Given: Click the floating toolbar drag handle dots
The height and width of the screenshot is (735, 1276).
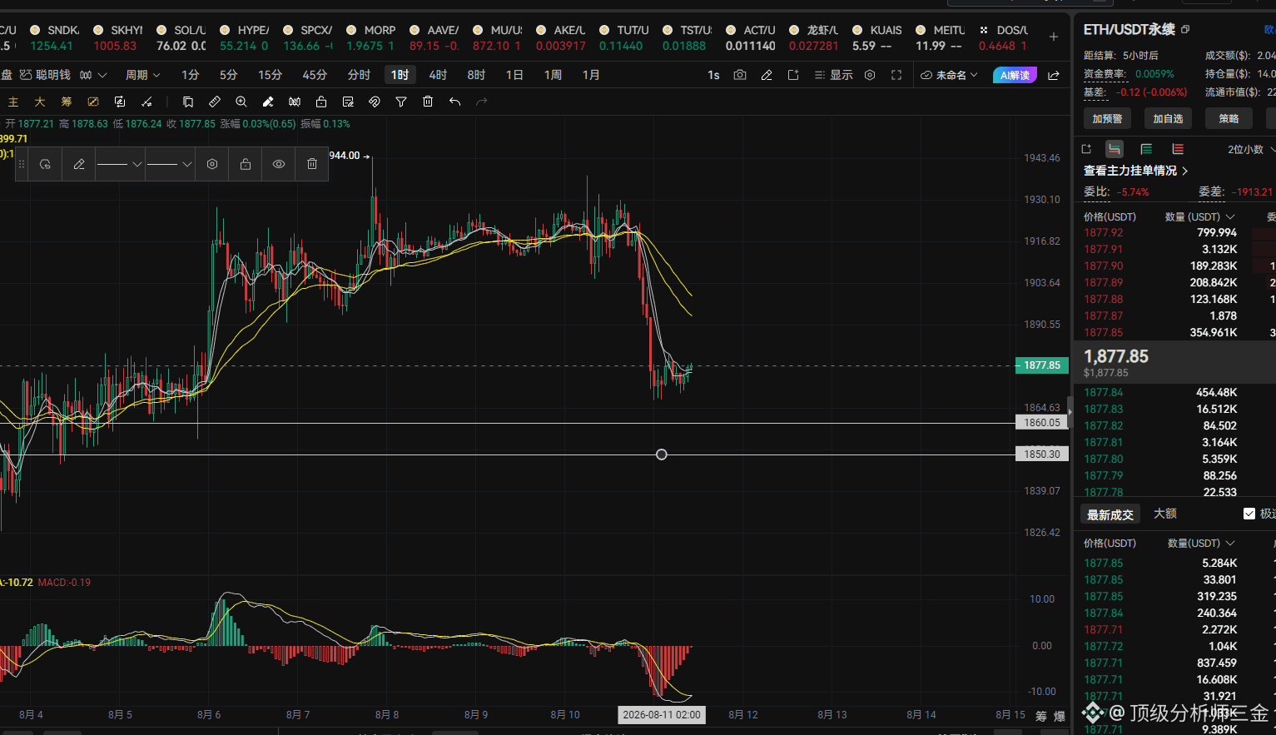Looking at the screenshot, I should click(22, 164).
